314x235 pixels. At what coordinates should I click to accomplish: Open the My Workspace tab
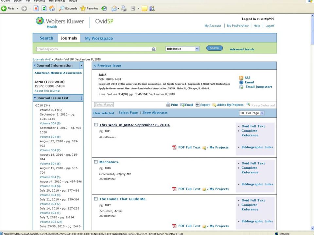(x=99, y=39)
